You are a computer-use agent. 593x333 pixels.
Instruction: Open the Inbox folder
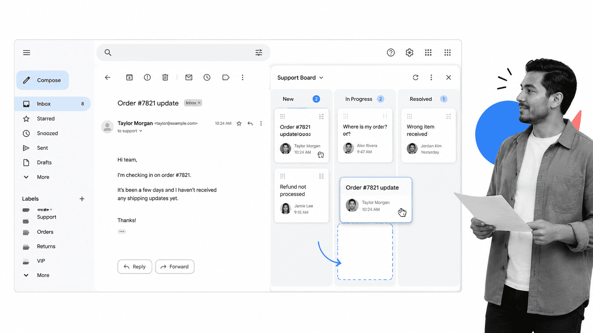point(52,104)
